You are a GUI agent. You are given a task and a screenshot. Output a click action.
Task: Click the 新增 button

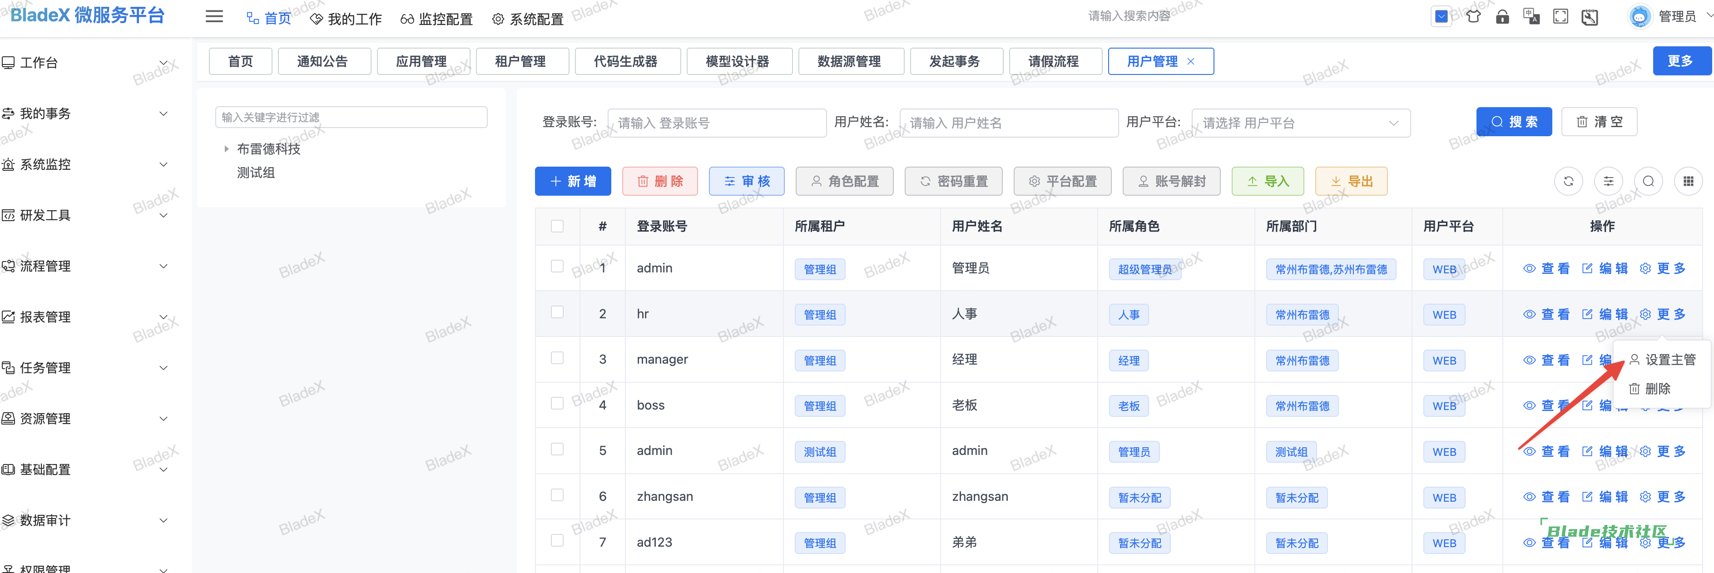(x=573, y=181)
